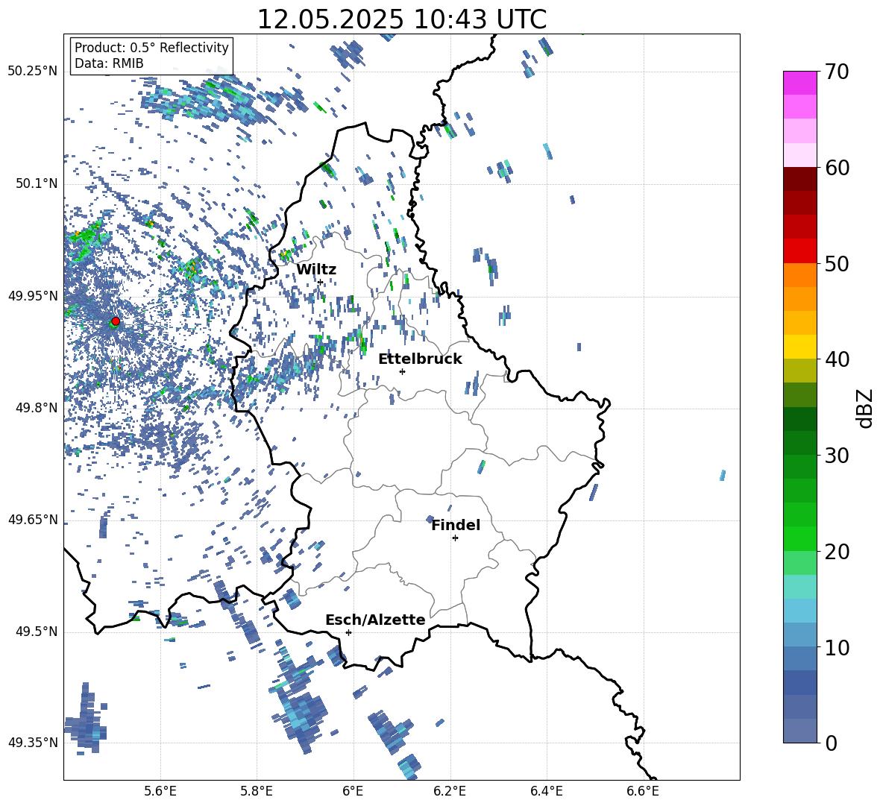This screenshot has height=806, width=883.
Task: Click the 49.8°N latitude label
Action: coord(36,408)
